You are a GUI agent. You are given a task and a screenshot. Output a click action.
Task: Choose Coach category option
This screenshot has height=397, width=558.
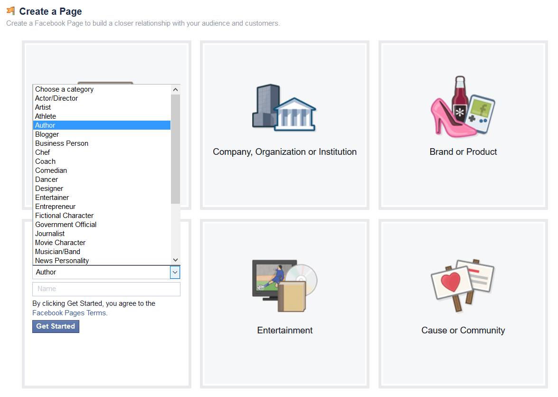(x=102, y=161)
